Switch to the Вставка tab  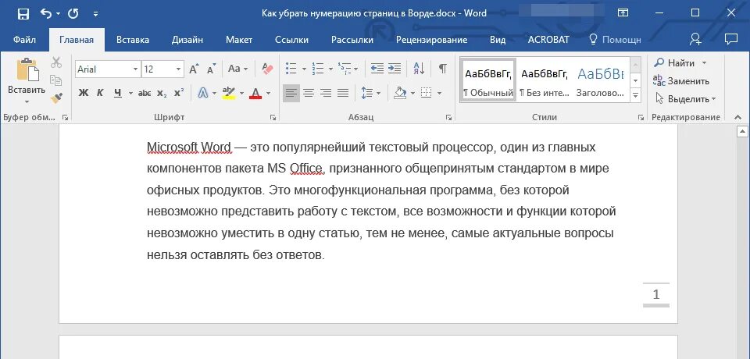(133, 40)
